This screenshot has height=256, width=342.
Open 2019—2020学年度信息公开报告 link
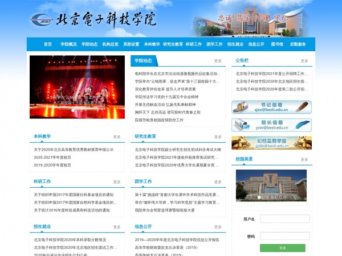[177, 240]
